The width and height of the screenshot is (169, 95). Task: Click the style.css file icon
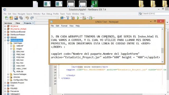pyautogui.click(x=14, y=71)
